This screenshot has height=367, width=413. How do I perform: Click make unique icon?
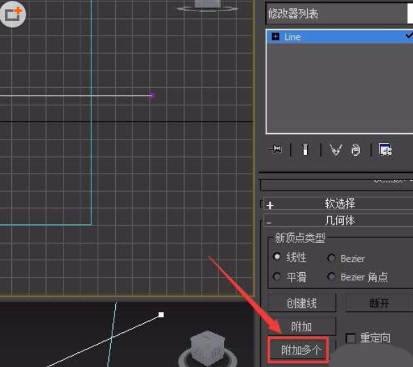tap(336, 149)
